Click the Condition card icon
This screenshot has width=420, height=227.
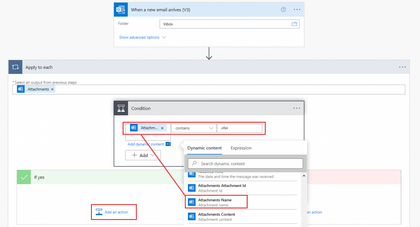tap(121, 108)
